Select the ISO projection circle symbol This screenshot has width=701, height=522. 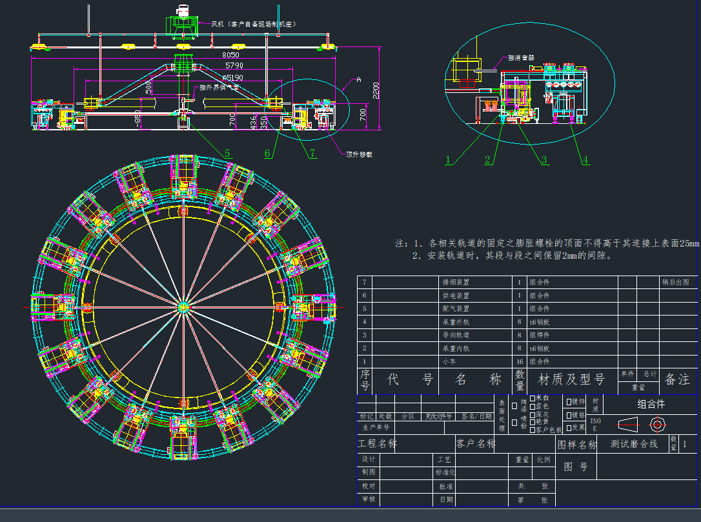point(657,425)
